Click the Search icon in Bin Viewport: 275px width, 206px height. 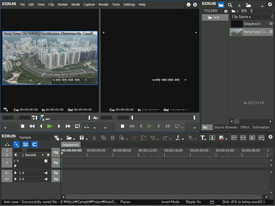coord(230,5)
